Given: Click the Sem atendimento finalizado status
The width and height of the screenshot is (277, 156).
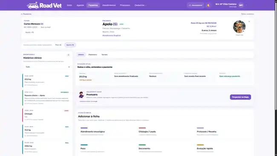Looking at the screenshot, I should click(126, 76).
